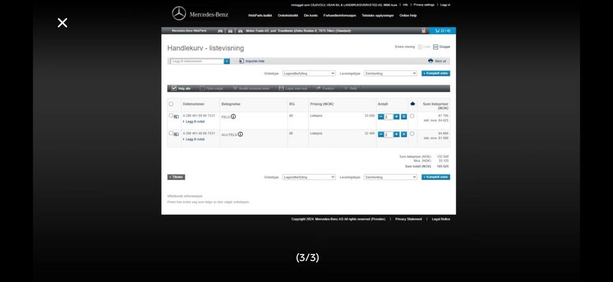Open the lower Leveringstype dropdown
This screenshot has height=282, width=613.
[391, 177]
